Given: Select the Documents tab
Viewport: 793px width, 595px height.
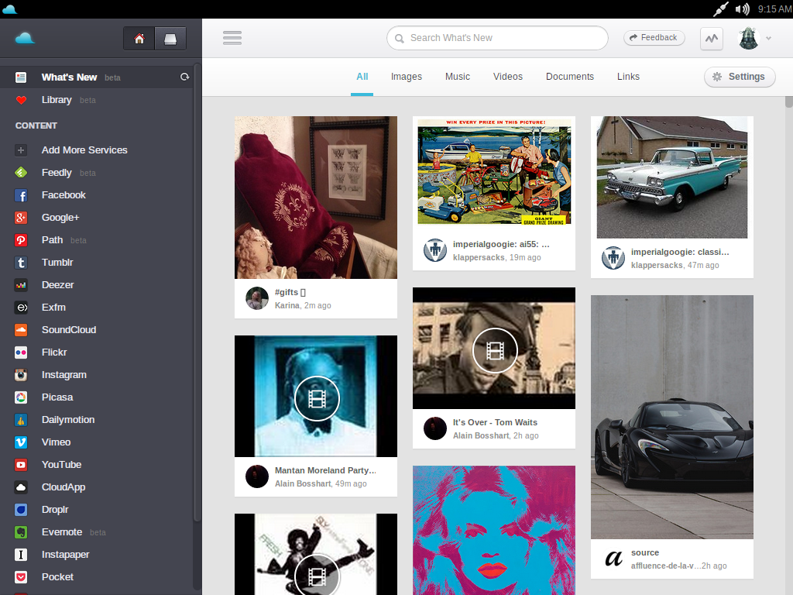Looking at the screenshot, I should 570,77.
